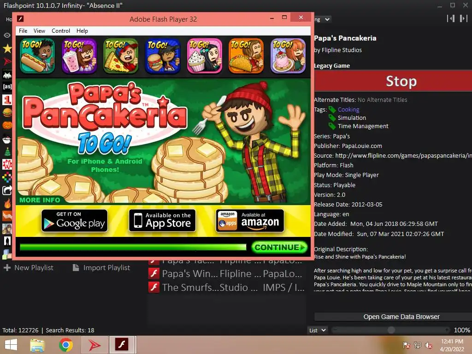Screen dimensions: 472x354
Task: Switch to Flash Player in taskbar
Action: coord(123,345)
